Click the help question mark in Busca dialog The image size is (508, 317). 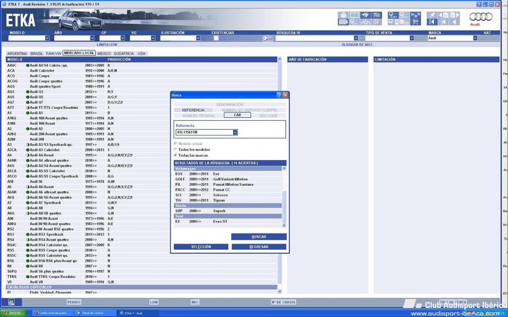pyautogui.click(x=279, y=95)
